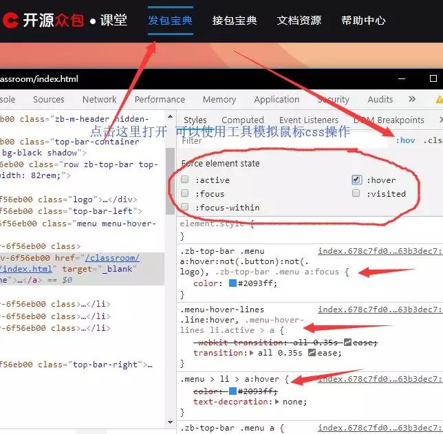The image size is (443, 434).
Task: Select the class="top-bar-left" node
Action: click(x=72, y=211)
